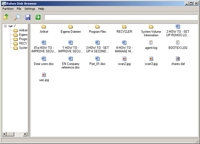Screen dimensions: 200x144
Task: Collapse the root drive tree node
Action: pos(5,26)
